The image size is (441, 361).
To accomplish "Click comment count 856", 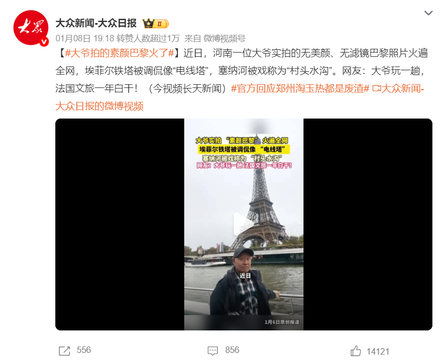I will (x=232, y=350).
